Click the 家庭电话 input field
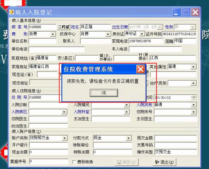This screenshot has height=169, width=209. 146,41
